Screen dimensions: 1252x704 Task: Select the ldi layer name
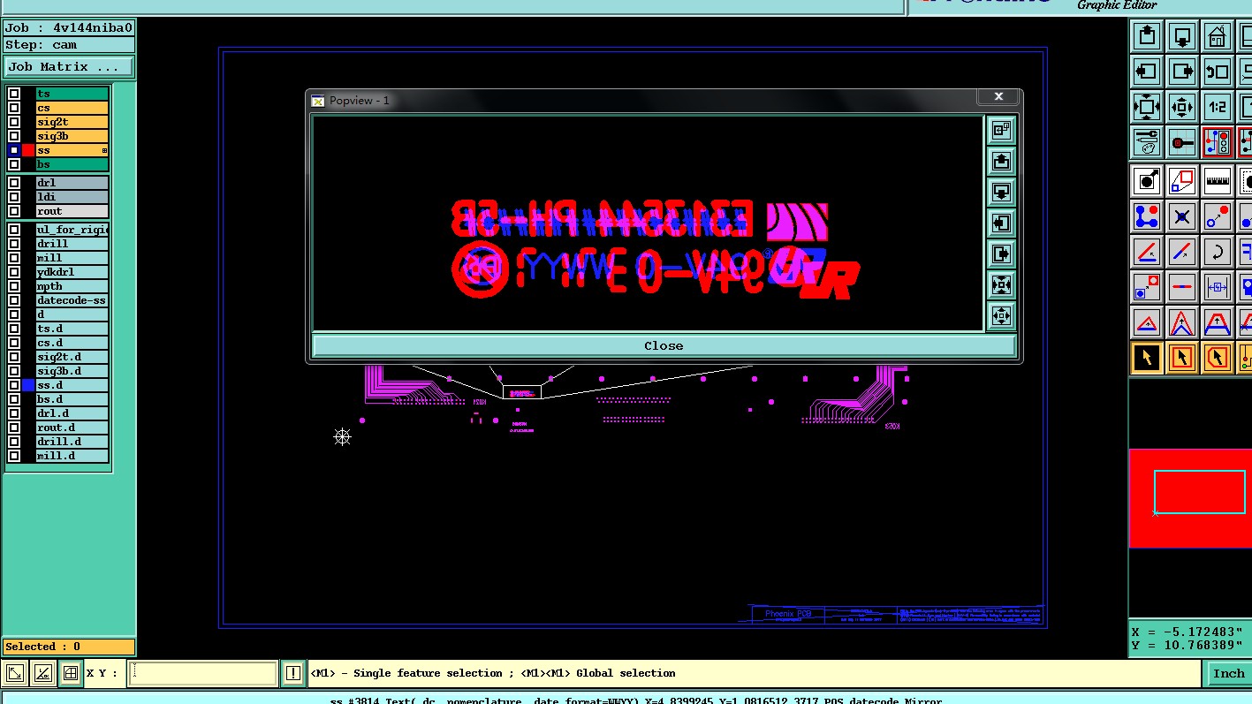pyautogui.click(x=72, y=197)
